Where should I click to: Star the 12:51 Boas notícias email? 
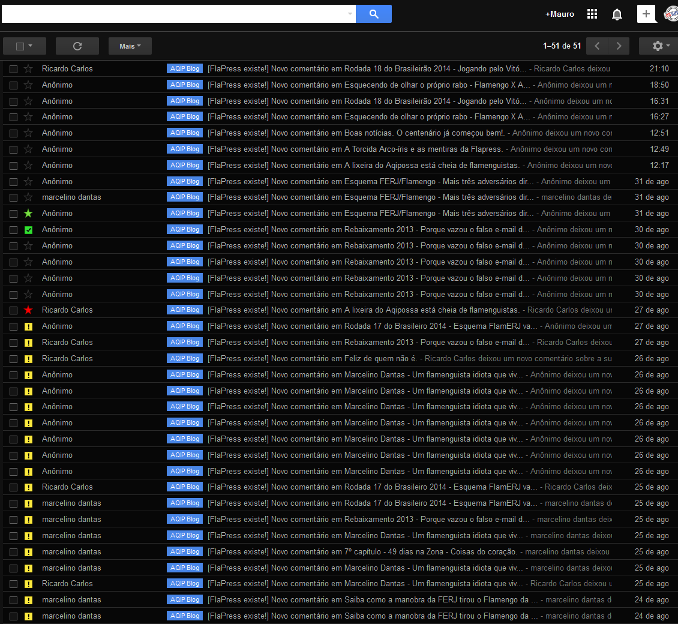point(28,133)
